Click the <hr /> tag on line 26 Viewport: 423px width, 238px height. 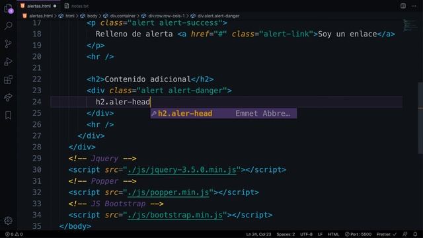click(x=100, y=124)
